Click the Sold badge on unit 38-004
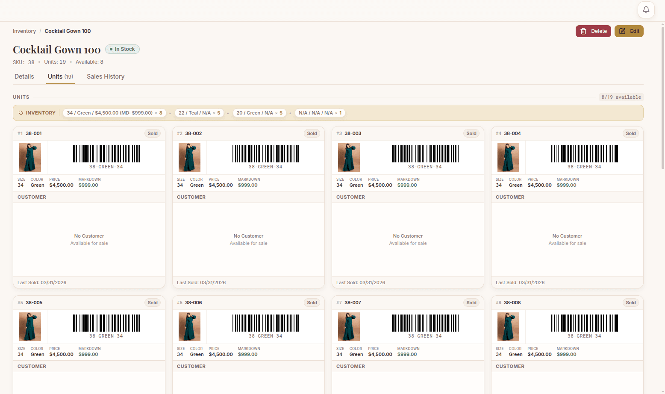This screenshot has width=665, height=394. 631,133
